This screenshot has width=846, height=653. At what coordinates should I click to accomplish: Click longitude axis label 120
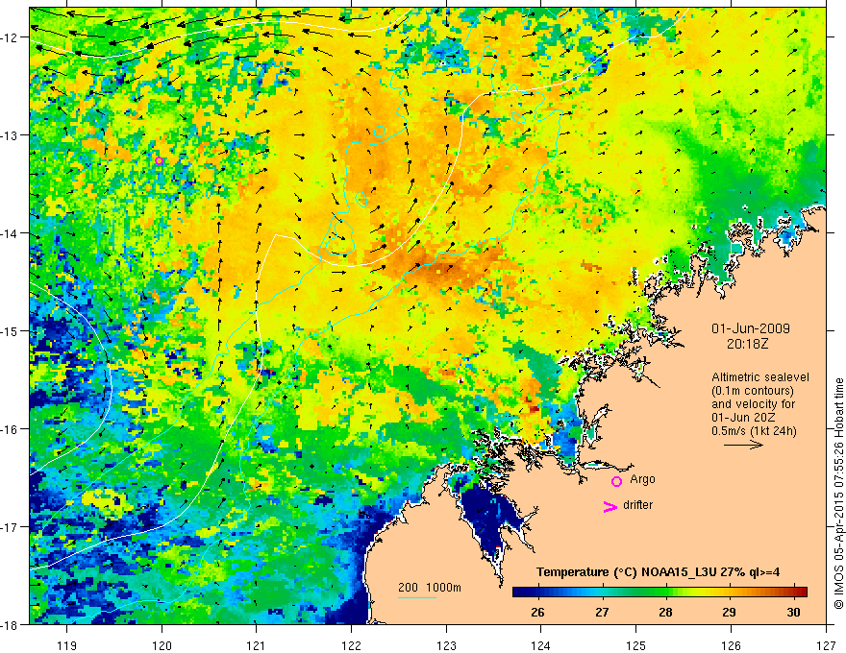tap(162, 645)
